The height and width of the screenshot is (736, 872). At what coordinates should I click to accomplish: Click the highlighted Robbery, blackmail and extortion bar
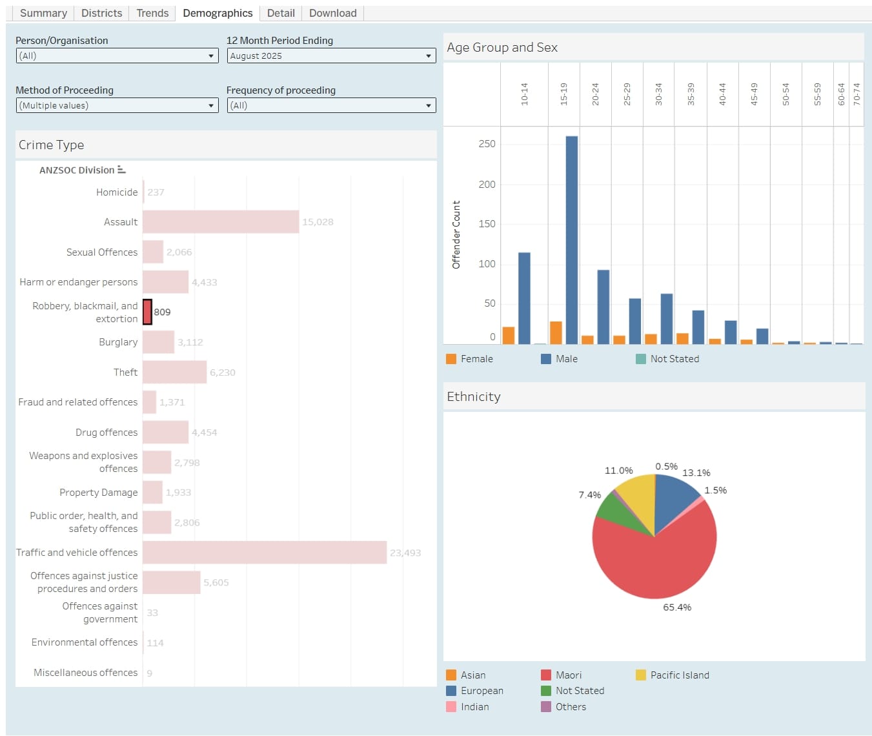click(147, 312)
